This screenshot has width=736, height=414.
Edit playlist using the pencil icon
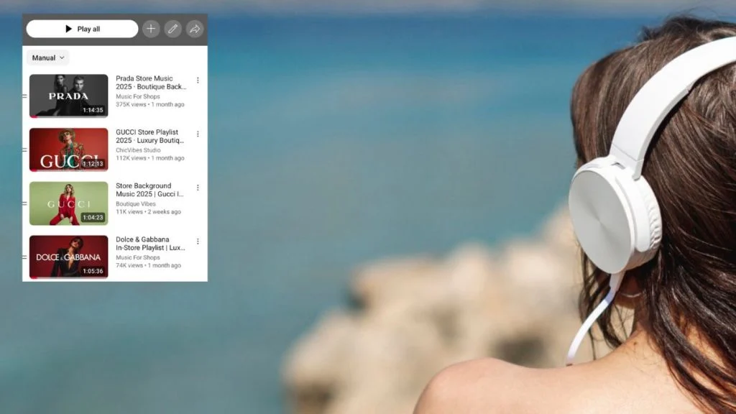point(172,29)
